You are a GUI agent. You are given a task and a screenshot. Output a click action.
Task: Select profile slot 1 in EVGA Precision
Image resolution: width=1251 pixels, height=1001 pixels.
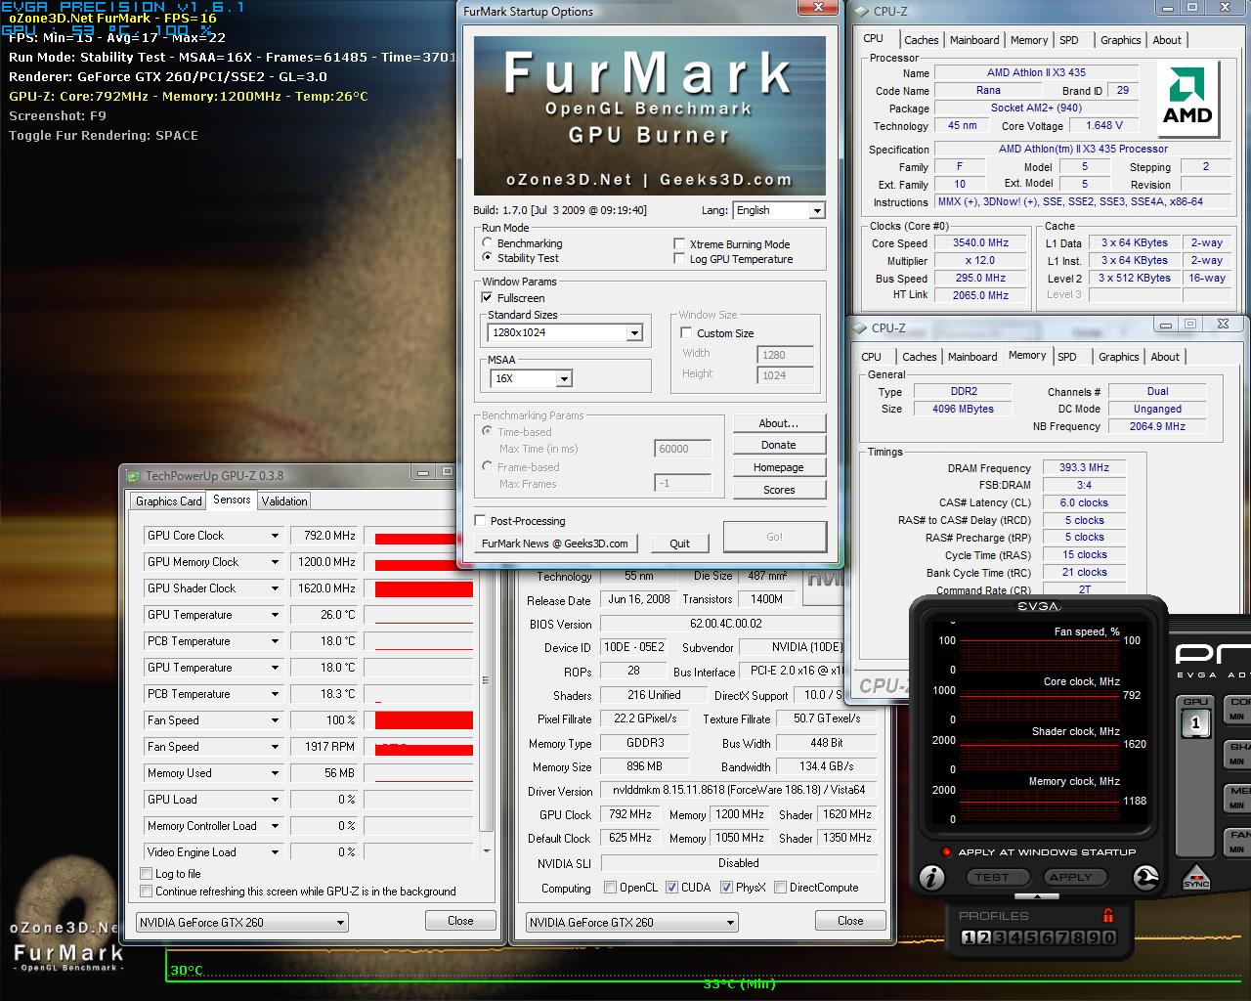[x=968, y=937]
